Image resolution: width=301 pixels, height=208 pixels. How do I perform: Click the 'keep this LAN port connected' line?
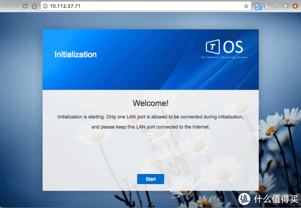point(150,127)
